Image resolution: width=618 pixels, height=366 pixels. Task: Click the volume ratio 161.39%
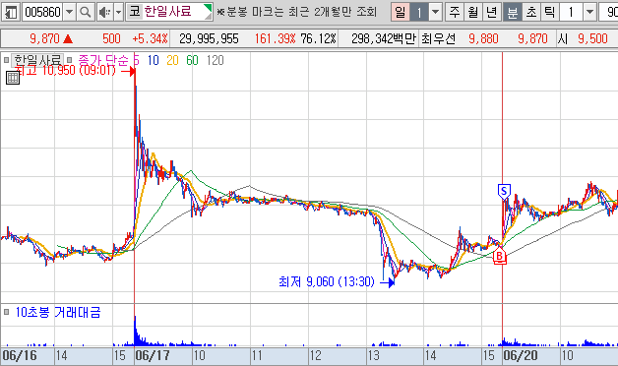(275, 38)
